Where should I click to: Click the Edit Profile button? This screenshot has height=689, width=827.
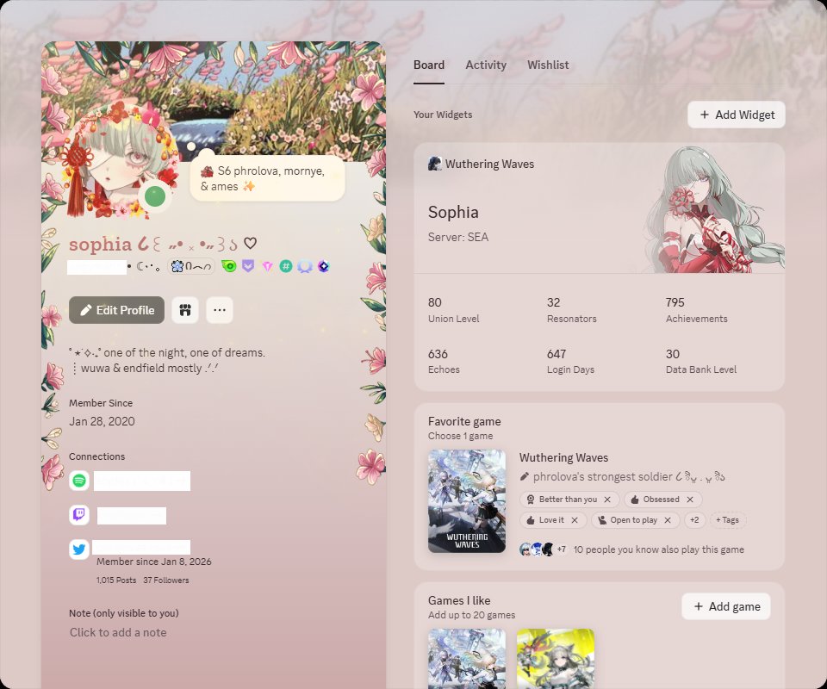point(116,310)
